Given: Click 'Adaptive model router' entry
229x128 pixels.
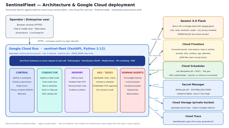Looking at the screenshot, I should pyautogui.click(x=49, y=78).
